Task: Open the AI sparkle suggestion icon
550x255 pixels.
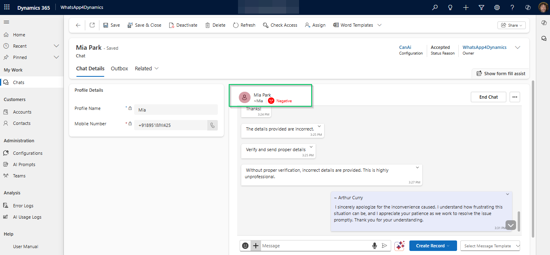Action: click(400, 246)
